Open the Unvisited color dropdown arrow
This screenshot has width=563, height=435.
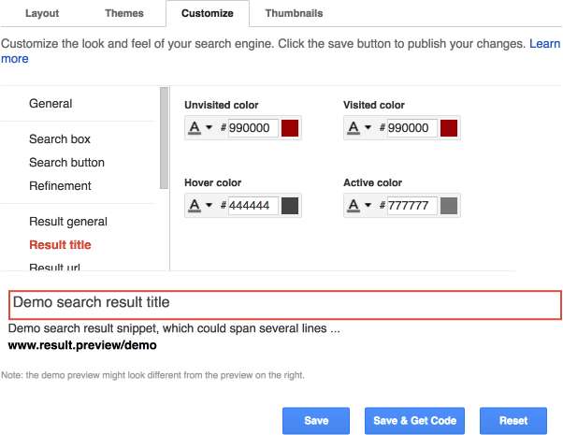click(209, 128)
